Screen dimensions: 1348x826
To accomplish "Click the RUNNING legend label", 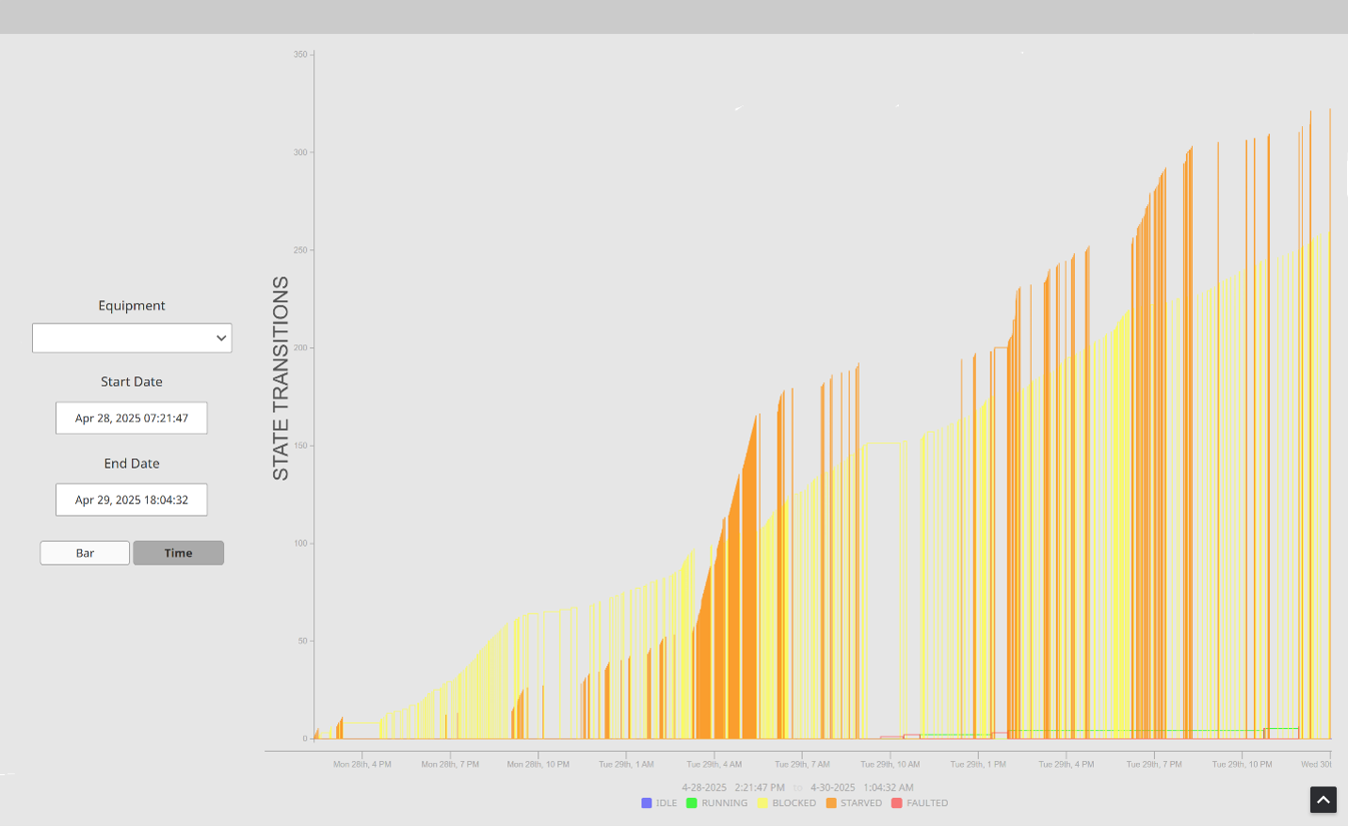I will (725, 803).
